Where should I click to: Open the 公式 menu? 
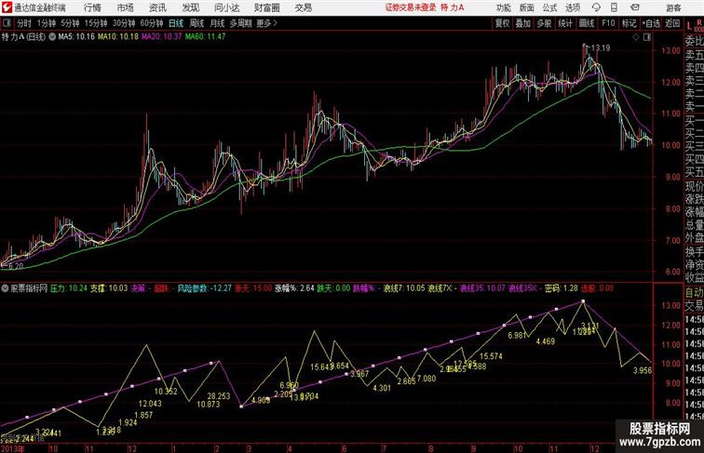[549, 7]
